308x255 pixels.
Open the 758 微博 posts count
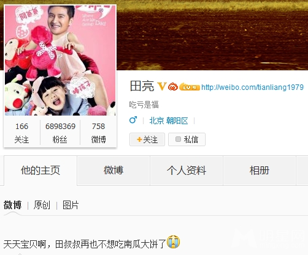click(98, 133)
